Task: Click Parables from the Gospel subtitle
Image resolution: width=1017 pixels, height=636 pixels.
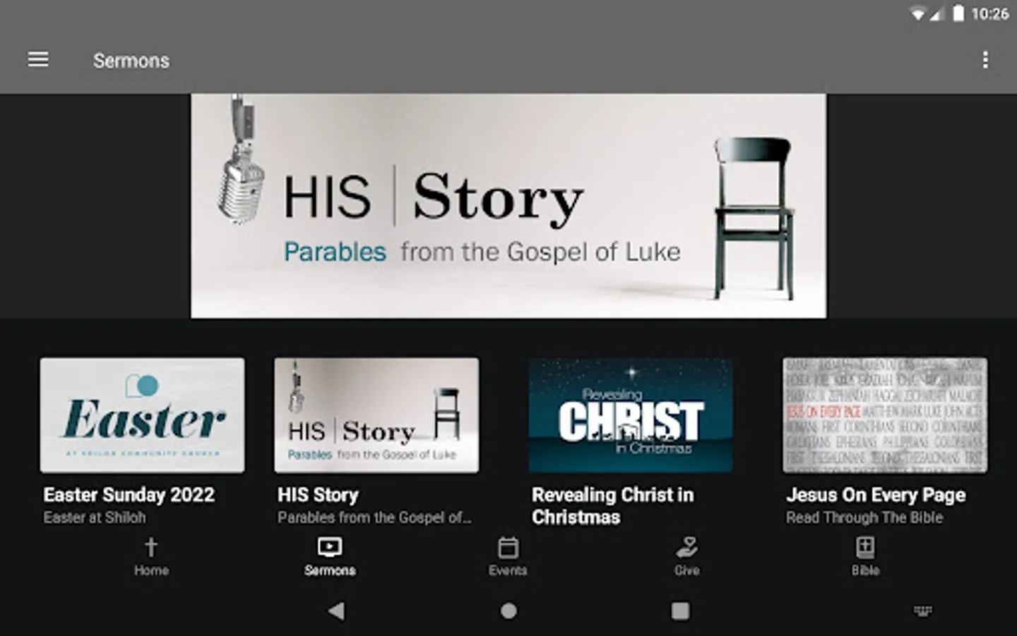Action: click(374, 517)
